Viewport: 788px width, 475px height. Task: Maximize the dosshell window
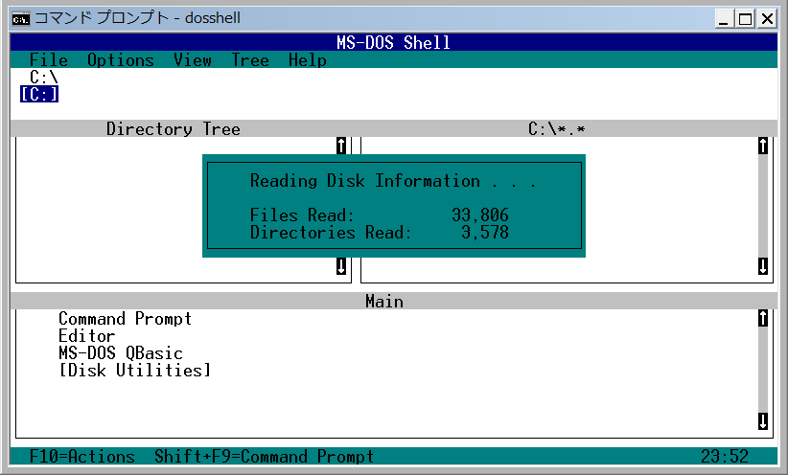pos(745,19)
